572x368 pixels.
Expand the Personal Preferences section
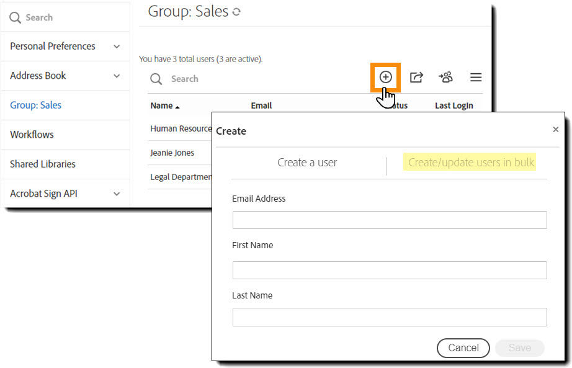52,46
